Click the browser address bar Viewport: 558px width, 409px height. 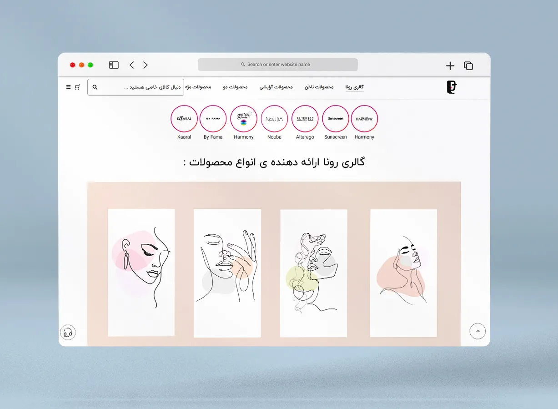click(278, 65)
